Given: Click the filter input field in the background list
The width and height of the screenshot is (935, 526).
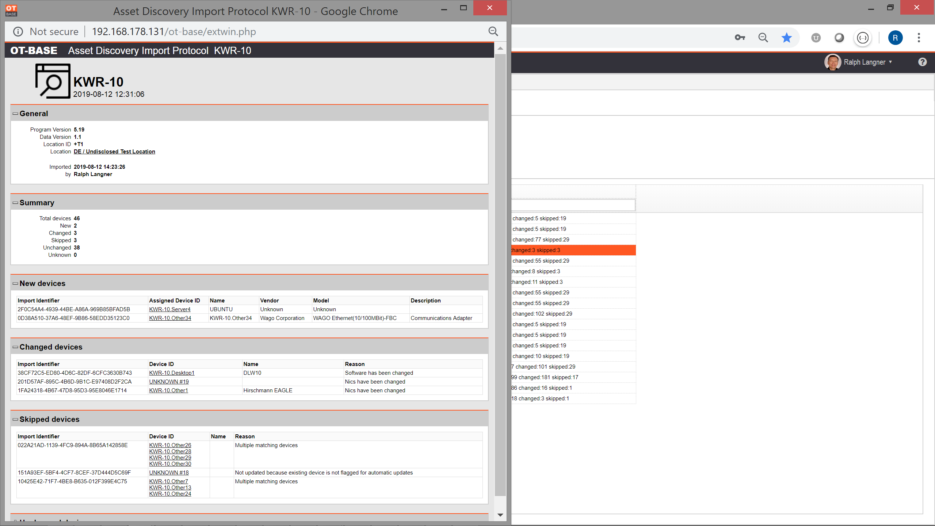Looking at the screenshot, I should pyautogui.click(x=573, y=205).
